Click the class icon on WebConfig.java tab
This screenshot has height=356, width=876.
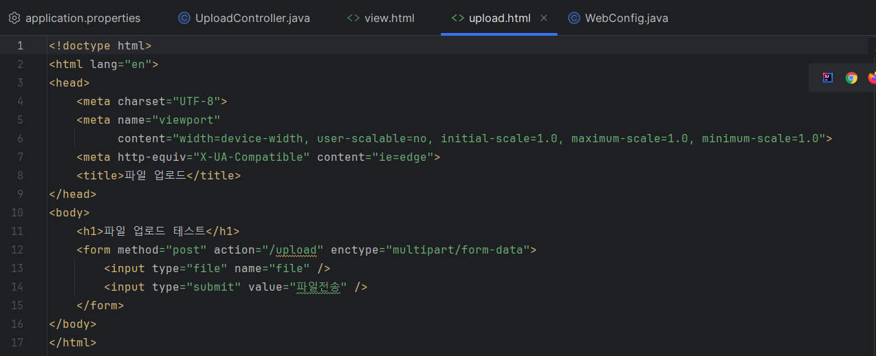[x=573, y=18]
